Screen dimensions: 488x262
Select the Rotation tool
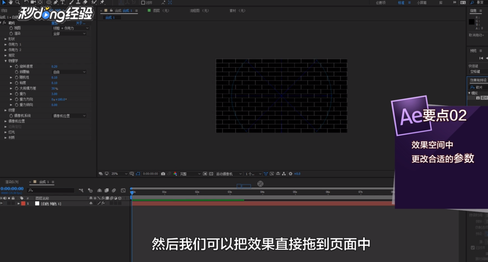[26, 2]
